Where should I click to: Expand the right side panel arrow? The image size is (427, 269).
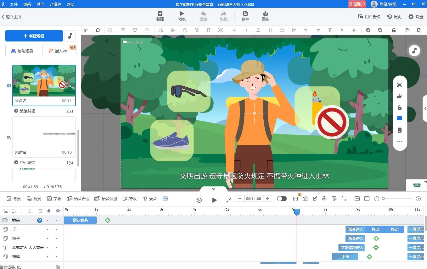pos(425,108)
